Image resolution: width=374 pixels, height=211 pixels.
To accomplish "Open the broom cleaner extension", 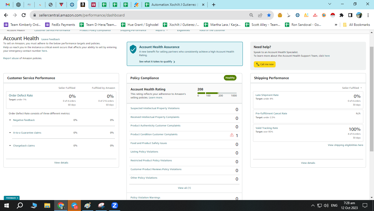I will 288,15.
